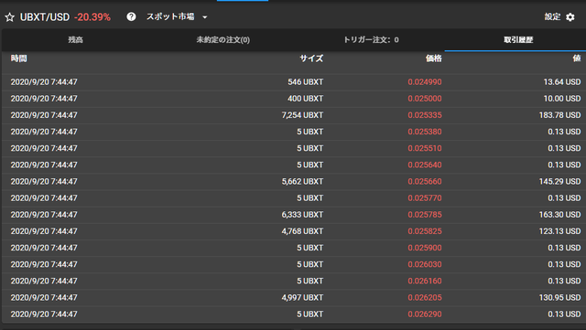Click price 0.025640
The width and height of the screenshot is (586, 330).
[x=425, y=165]
